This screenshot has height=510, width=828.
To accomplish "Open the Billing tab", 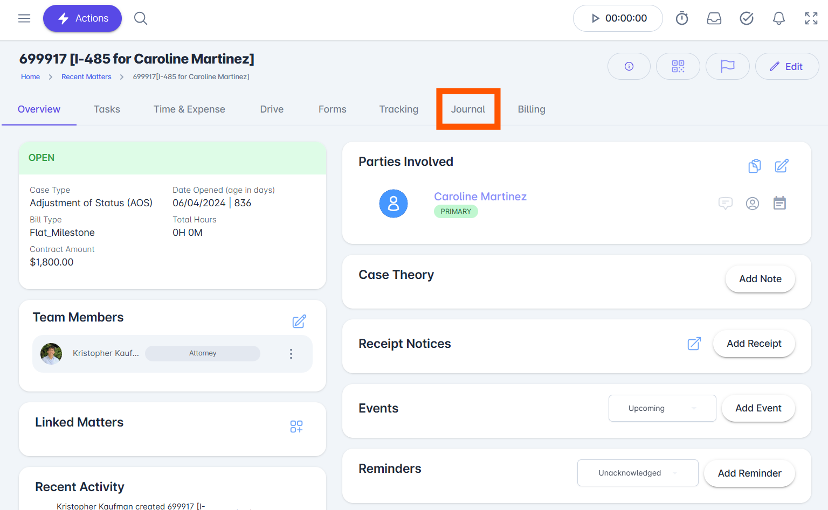I will 532,109.
